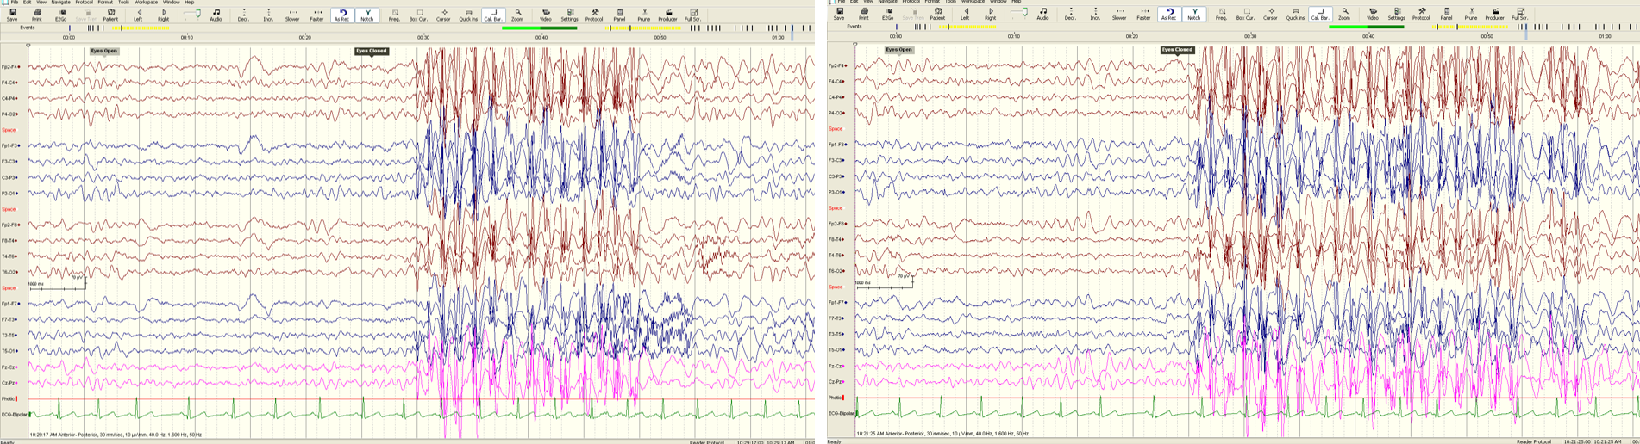Click Prune icon in left window toolbar
The height and width of the screenshot is (444, 1640).
[x=643, y=15]
